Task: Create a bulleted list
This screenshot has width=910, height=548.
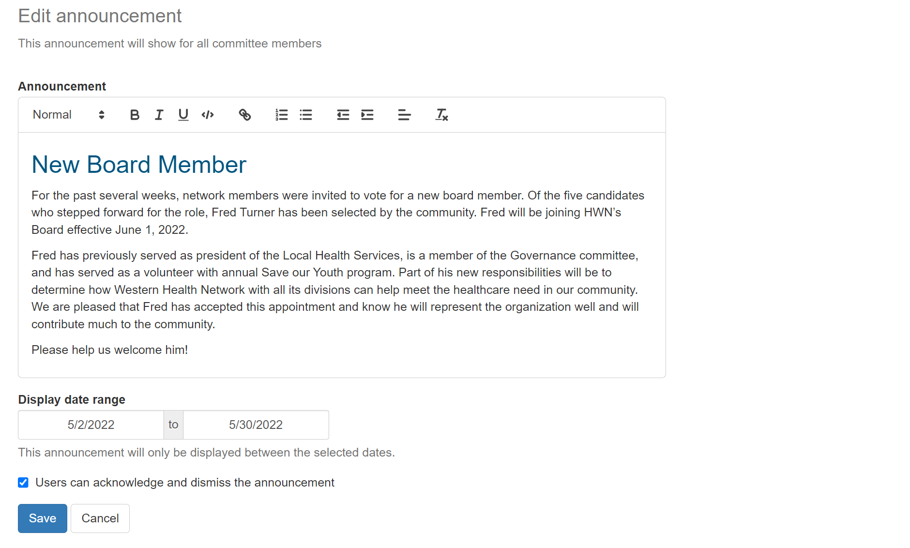Action: [x=306, y=115]
